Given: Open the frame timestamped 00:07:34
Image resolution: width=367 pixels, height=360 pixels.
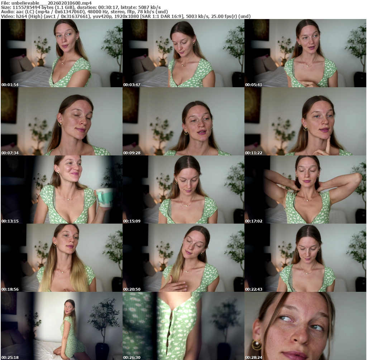Looking at the screenshot, I should tap(61, 121).
